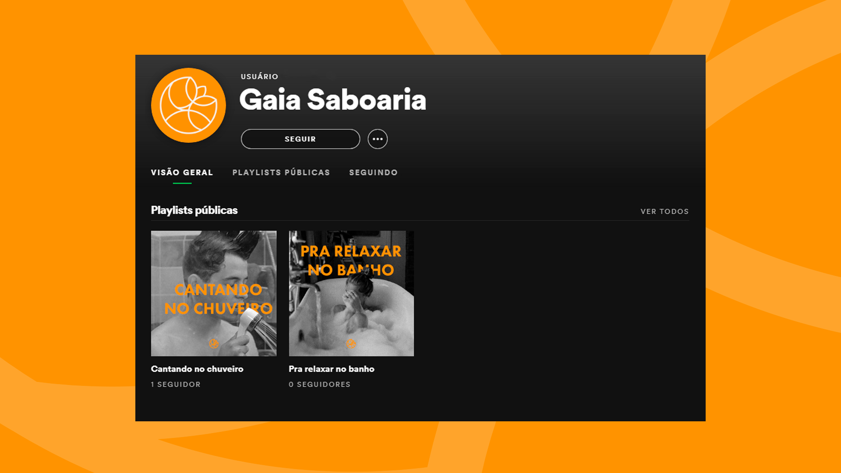
Task: Click the 1 SEGUIDOR label
Action: tap(176, 384)
